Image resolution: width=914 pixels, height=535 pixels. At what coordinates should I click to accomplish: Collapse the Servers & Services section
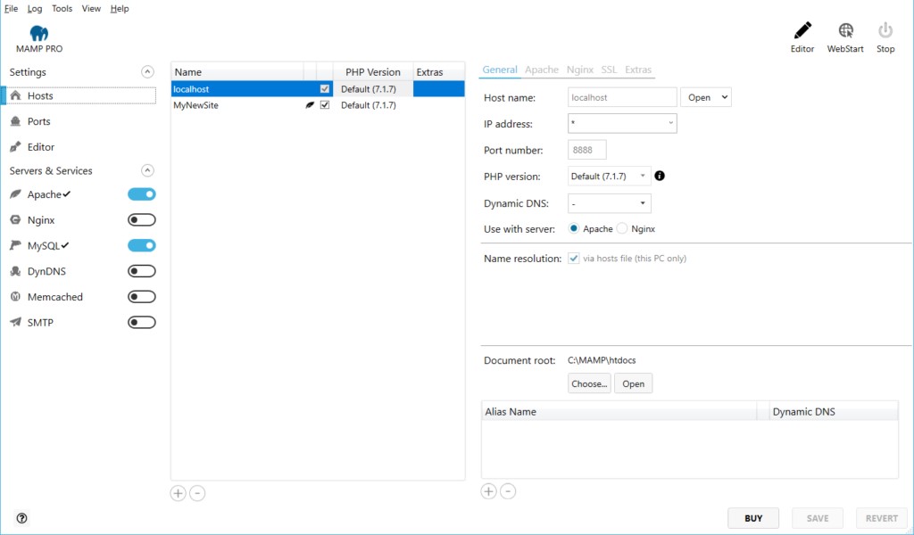tap(147, 170)
